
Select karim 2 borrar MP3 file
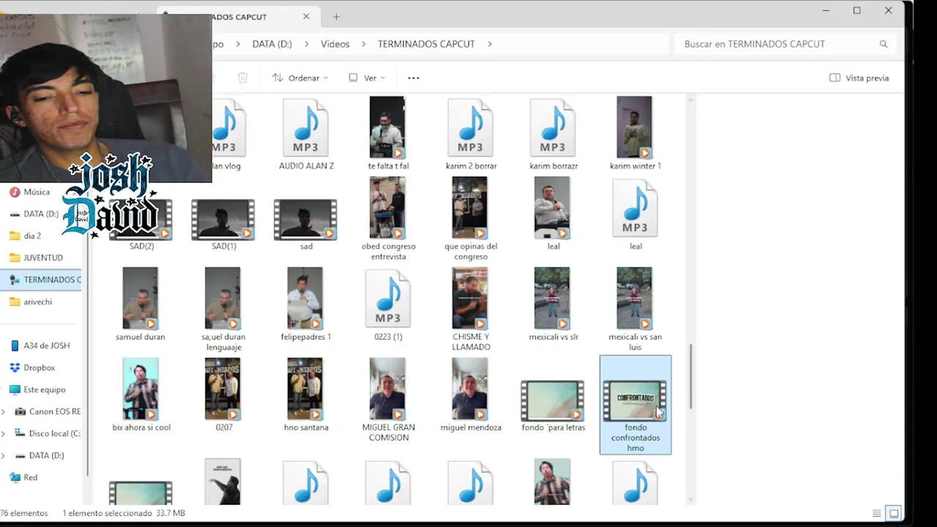(471, 134)
